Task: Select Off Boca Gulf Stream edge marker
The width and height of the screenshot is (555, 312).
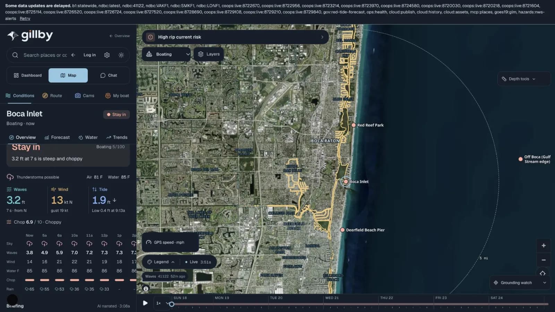Action: coord(521,159)
